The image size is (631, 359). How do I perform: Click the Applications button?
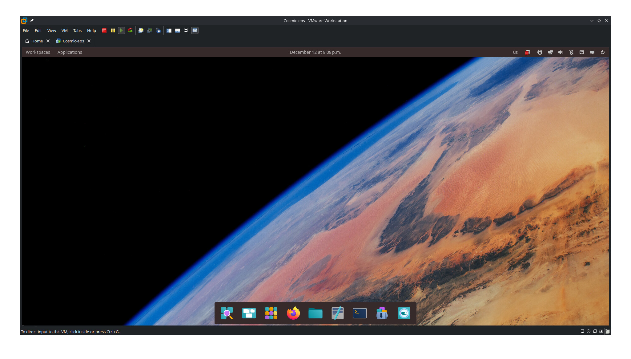[70, 52]
